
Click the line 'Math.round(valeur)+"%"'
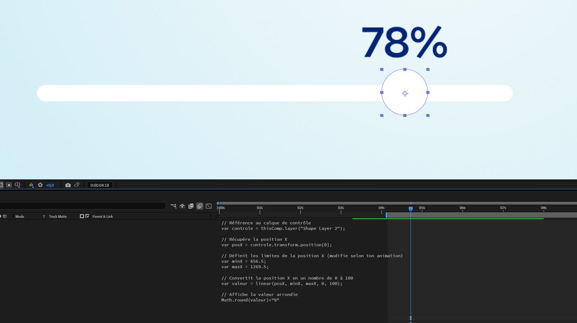[250, 300]
